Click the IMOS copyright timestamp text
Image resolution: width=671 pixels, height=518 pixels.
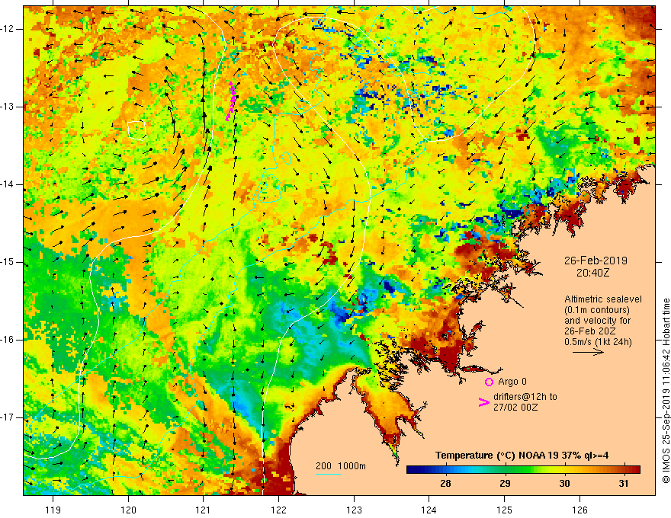click(x=666, y=391)
